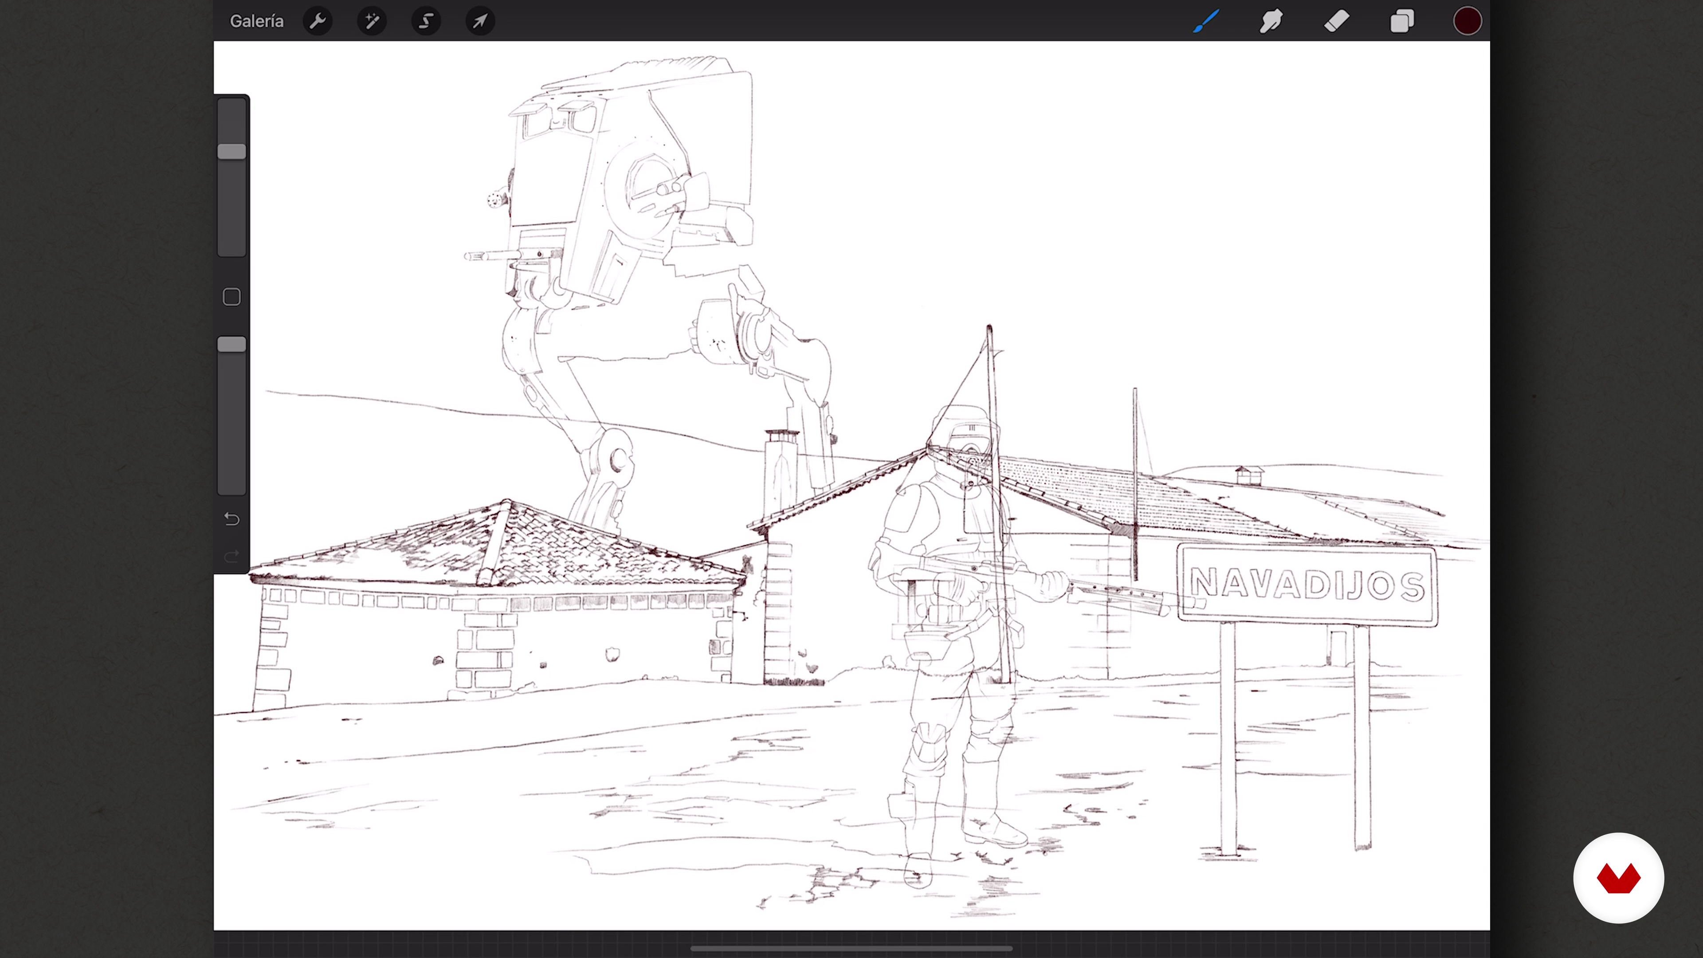Click the brush opacity slider handle
This screenshot has height=958, width=1703.
coord(232,345)
